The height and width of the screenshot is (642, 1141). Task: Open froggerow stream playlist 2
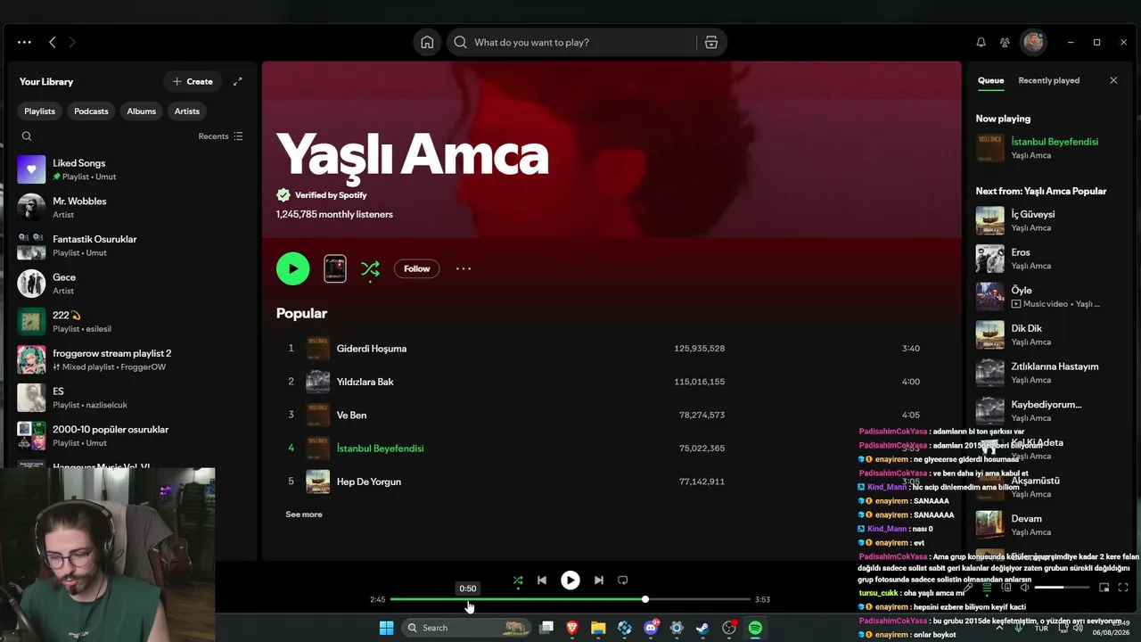(132, 359)
